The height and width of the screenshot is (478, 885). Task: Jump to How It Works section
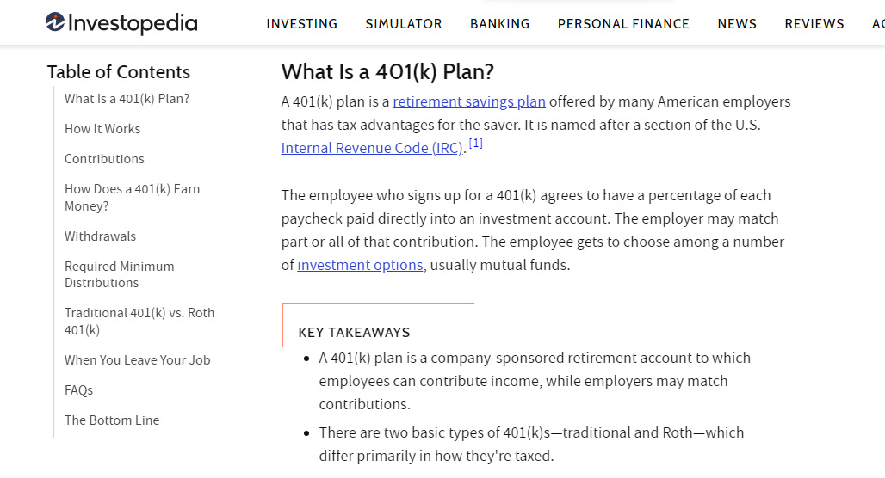coord(102,128)
